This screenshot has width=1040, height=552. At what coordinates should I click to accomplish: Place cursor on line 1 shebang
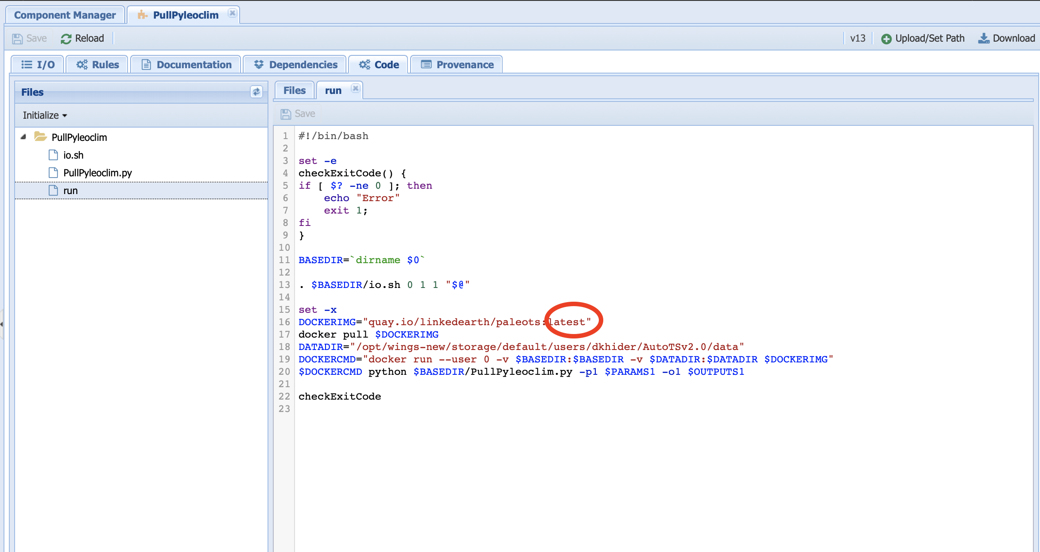click(334, 136)
